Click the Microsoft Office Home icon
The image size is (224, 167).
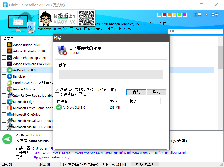click(x=10, y=108)
